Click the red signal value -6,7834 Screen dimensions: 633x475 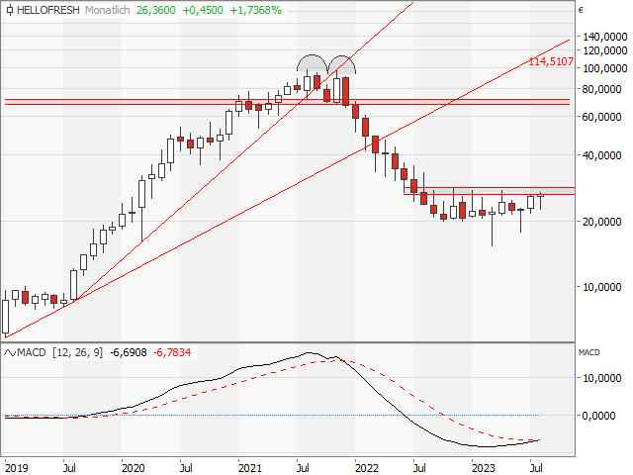(172, 352)
